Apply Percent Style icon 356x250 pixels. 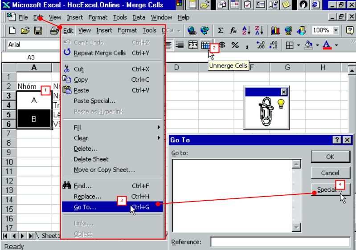point(235,45)
